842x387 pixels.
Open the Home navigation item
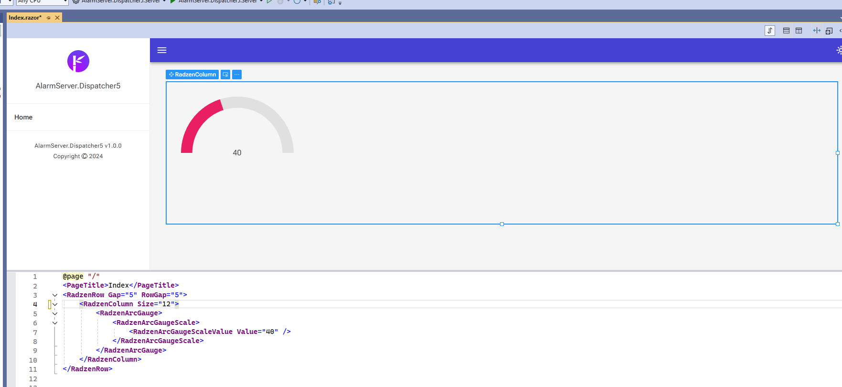pos(23,117)
